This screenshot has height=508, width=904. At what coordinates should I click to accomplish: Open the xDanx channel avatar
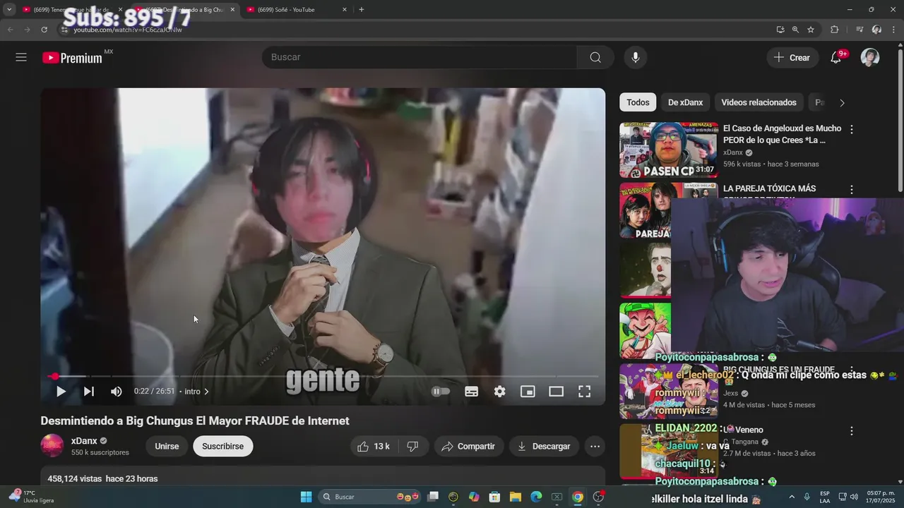(52, 446)
